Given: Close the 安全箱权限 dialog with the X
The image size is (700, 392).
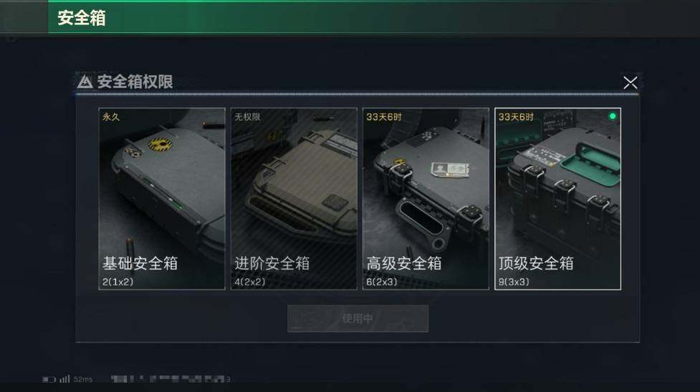Looking at the screenshot, I should click(630, 82).
